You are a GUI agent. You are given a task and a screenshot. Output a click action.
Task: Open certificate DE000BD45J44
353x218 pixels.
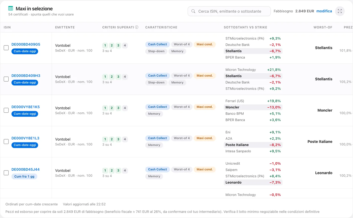tap(25, 170)
